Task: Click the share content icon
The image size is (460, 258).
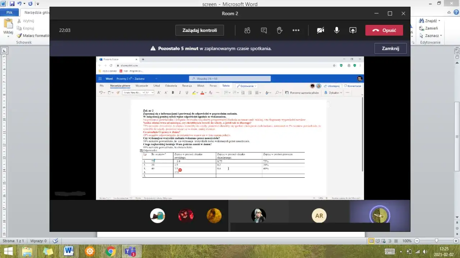Action: pos(353,30)
